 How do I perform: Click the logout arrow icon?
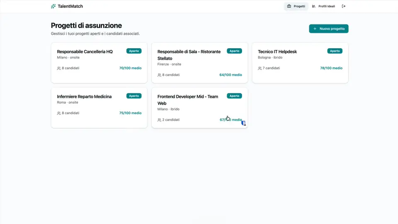[x=344, y=6]
